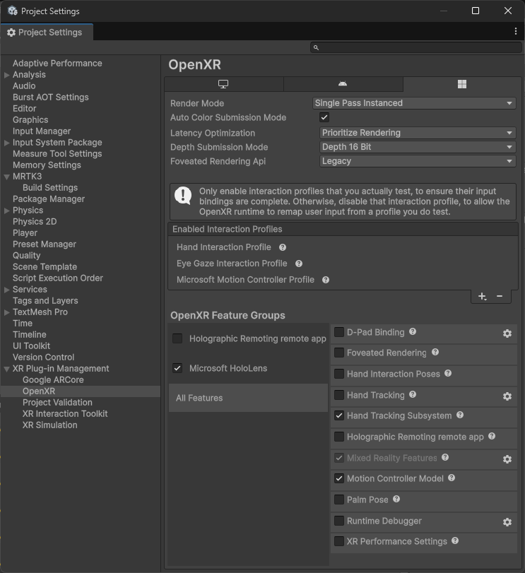Open Project Validation settings page

coord(57,403)
